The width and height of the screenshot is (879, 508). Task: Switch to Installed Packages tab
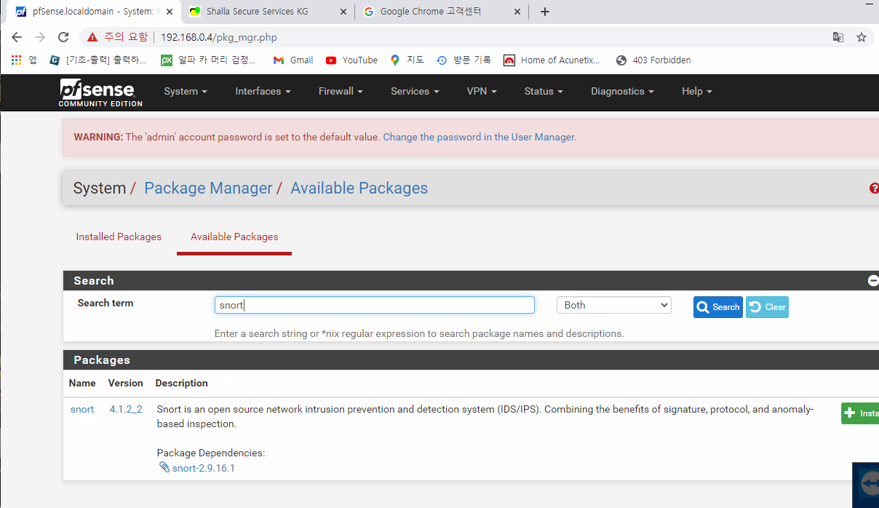[119, 237]
